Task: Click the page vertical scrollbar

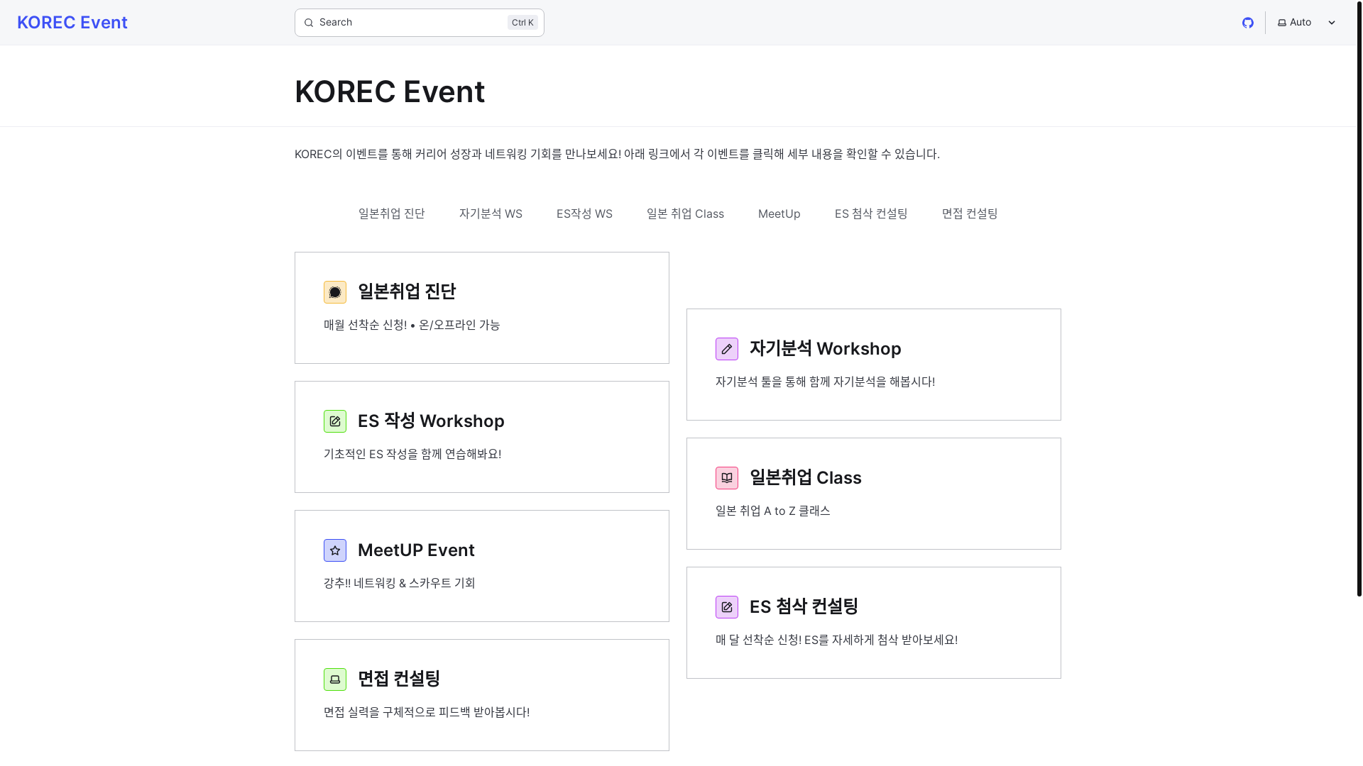Action: [1359, 298]
